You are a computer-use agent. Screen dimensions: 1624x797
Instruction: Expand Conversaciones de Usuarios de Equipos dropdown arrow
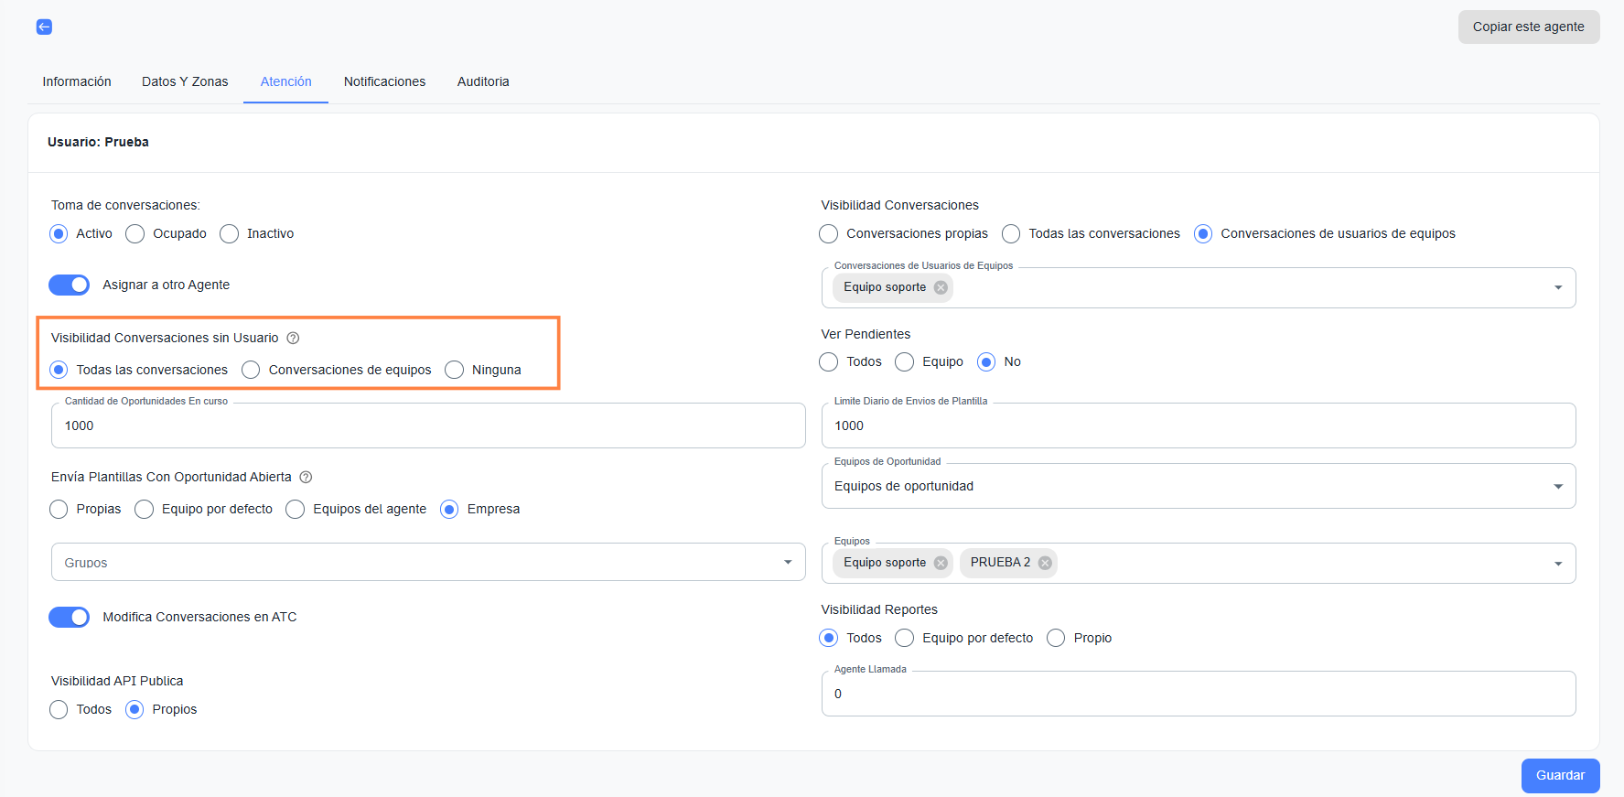(x=1557, y=287)
